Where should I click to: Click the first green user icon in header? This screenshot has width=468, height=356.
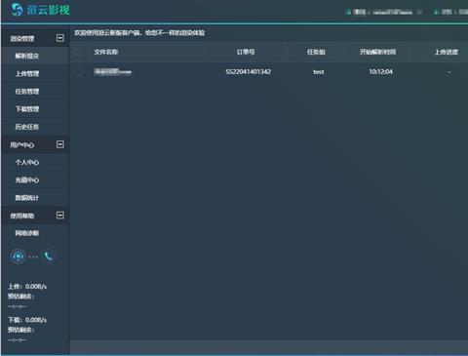click(x=349, y=13)
